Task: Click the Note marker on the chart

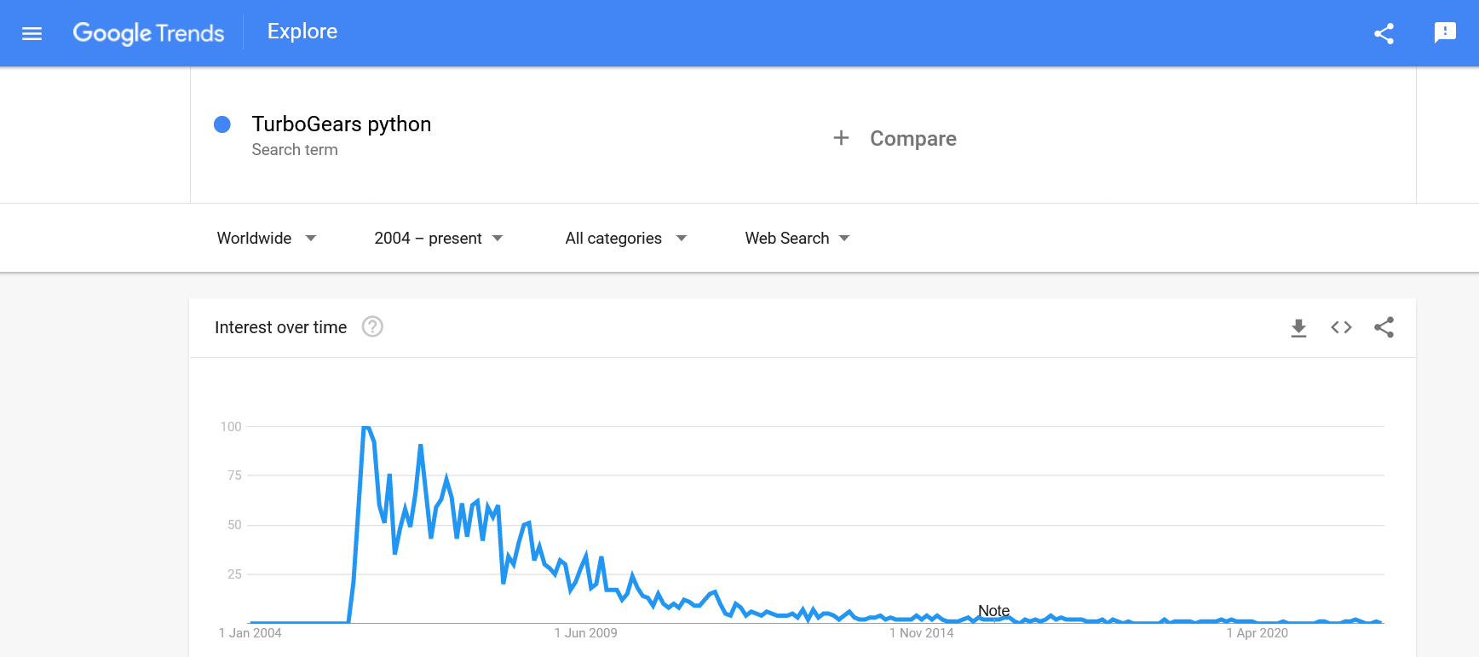Action: (x=993, y=611)
